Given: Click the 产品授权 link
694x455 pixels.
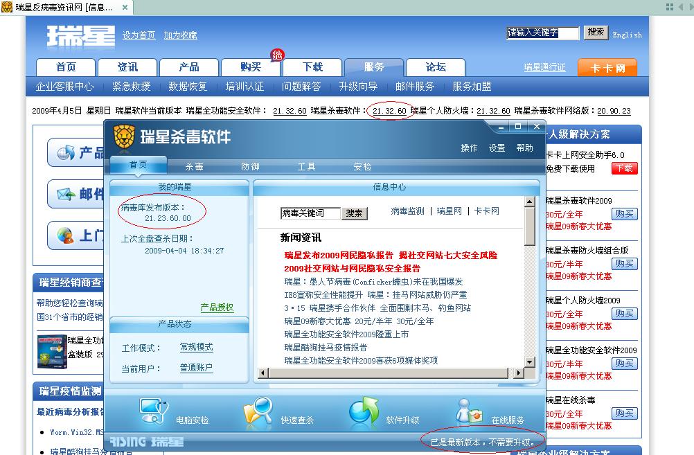Looking at the screenshot, I should tap(217, 307).
